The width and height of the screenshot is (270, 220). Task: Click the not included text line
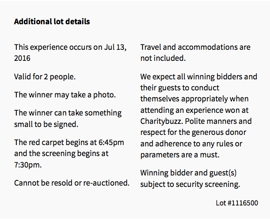(x=163, y=58)
